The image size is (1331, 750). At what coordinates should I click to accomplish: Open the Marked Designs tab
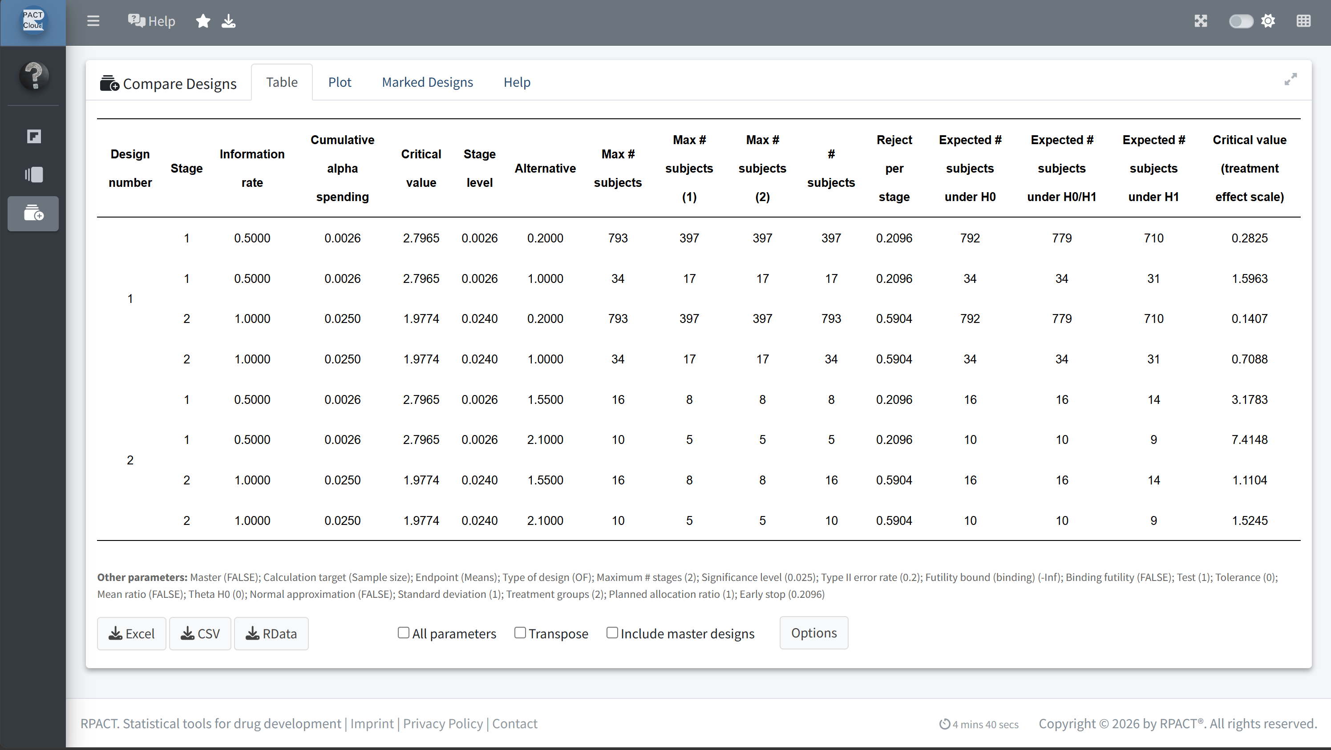(427, 82)
